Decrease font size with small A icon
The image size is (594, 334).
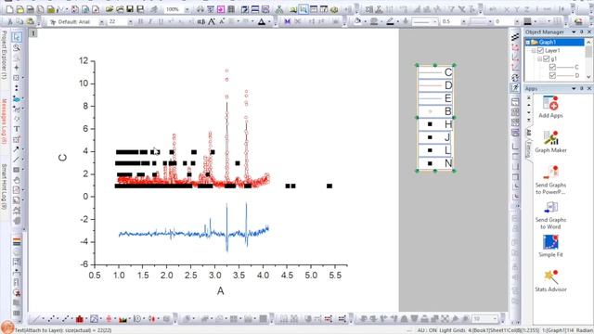tap(221, 21)
